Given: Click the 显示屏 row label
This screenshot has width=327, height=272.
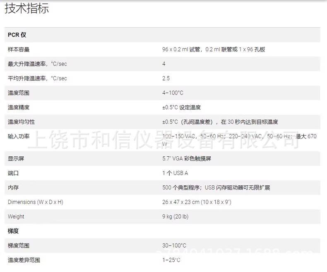Looking at the screenshot, I should point(16,158).
